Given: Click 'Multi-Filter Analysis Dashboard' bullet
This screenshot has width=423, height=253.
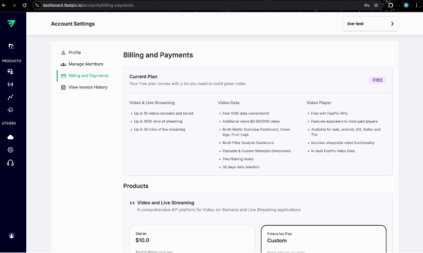Looking at the screenshot, I should tap(248, 143).
